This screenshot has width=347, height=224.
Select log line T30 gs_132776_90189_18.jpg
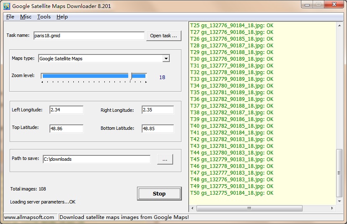(232, 59)
